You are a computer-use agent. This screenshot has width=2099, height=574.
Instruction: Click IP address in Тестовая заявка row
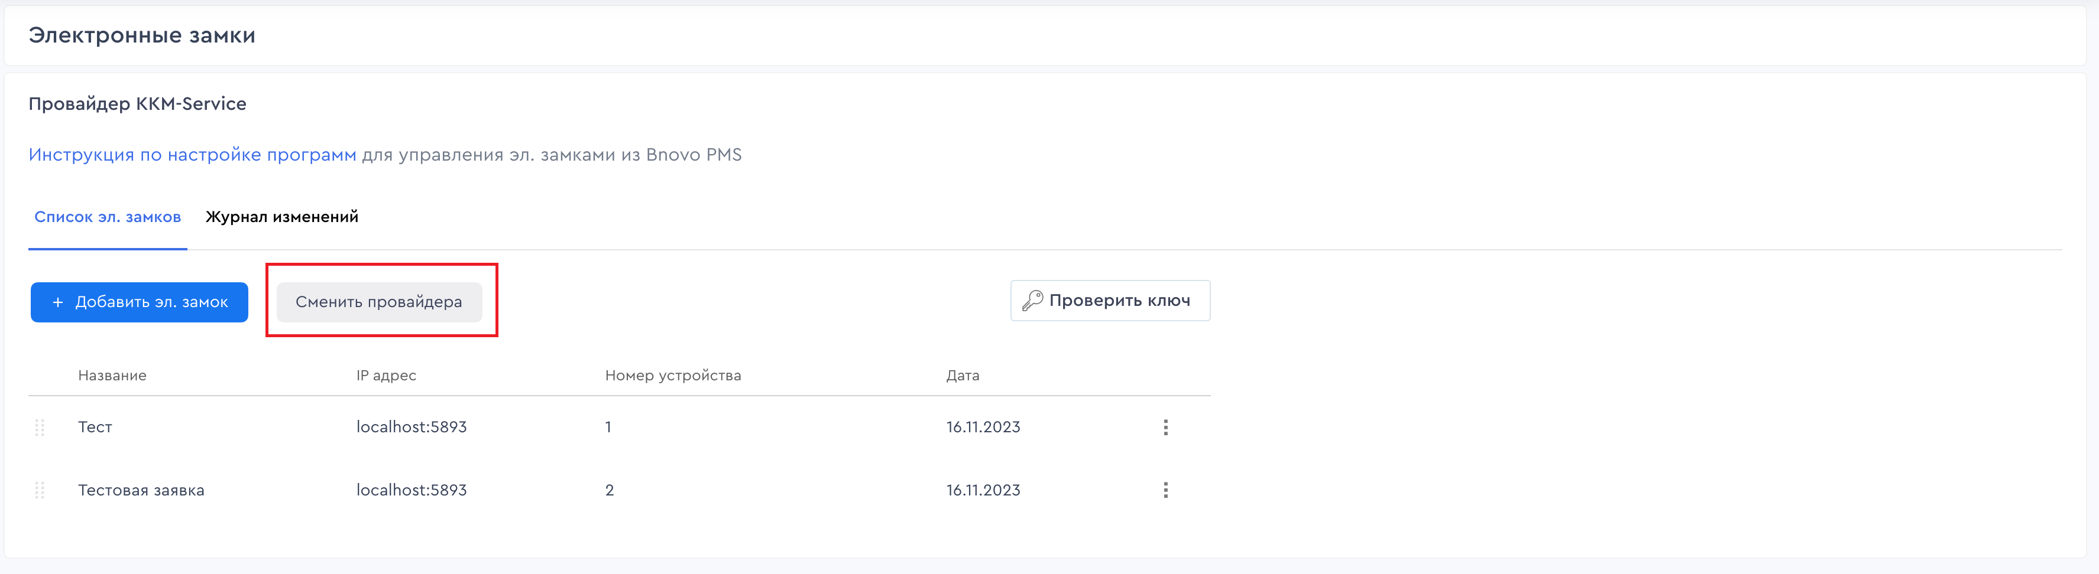pyautogui.click(x=412, y=490)
